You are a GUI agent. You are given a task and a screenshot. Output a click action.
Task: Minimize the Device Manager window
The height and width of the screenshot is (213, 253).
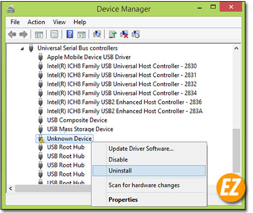(x=199, y=7)
